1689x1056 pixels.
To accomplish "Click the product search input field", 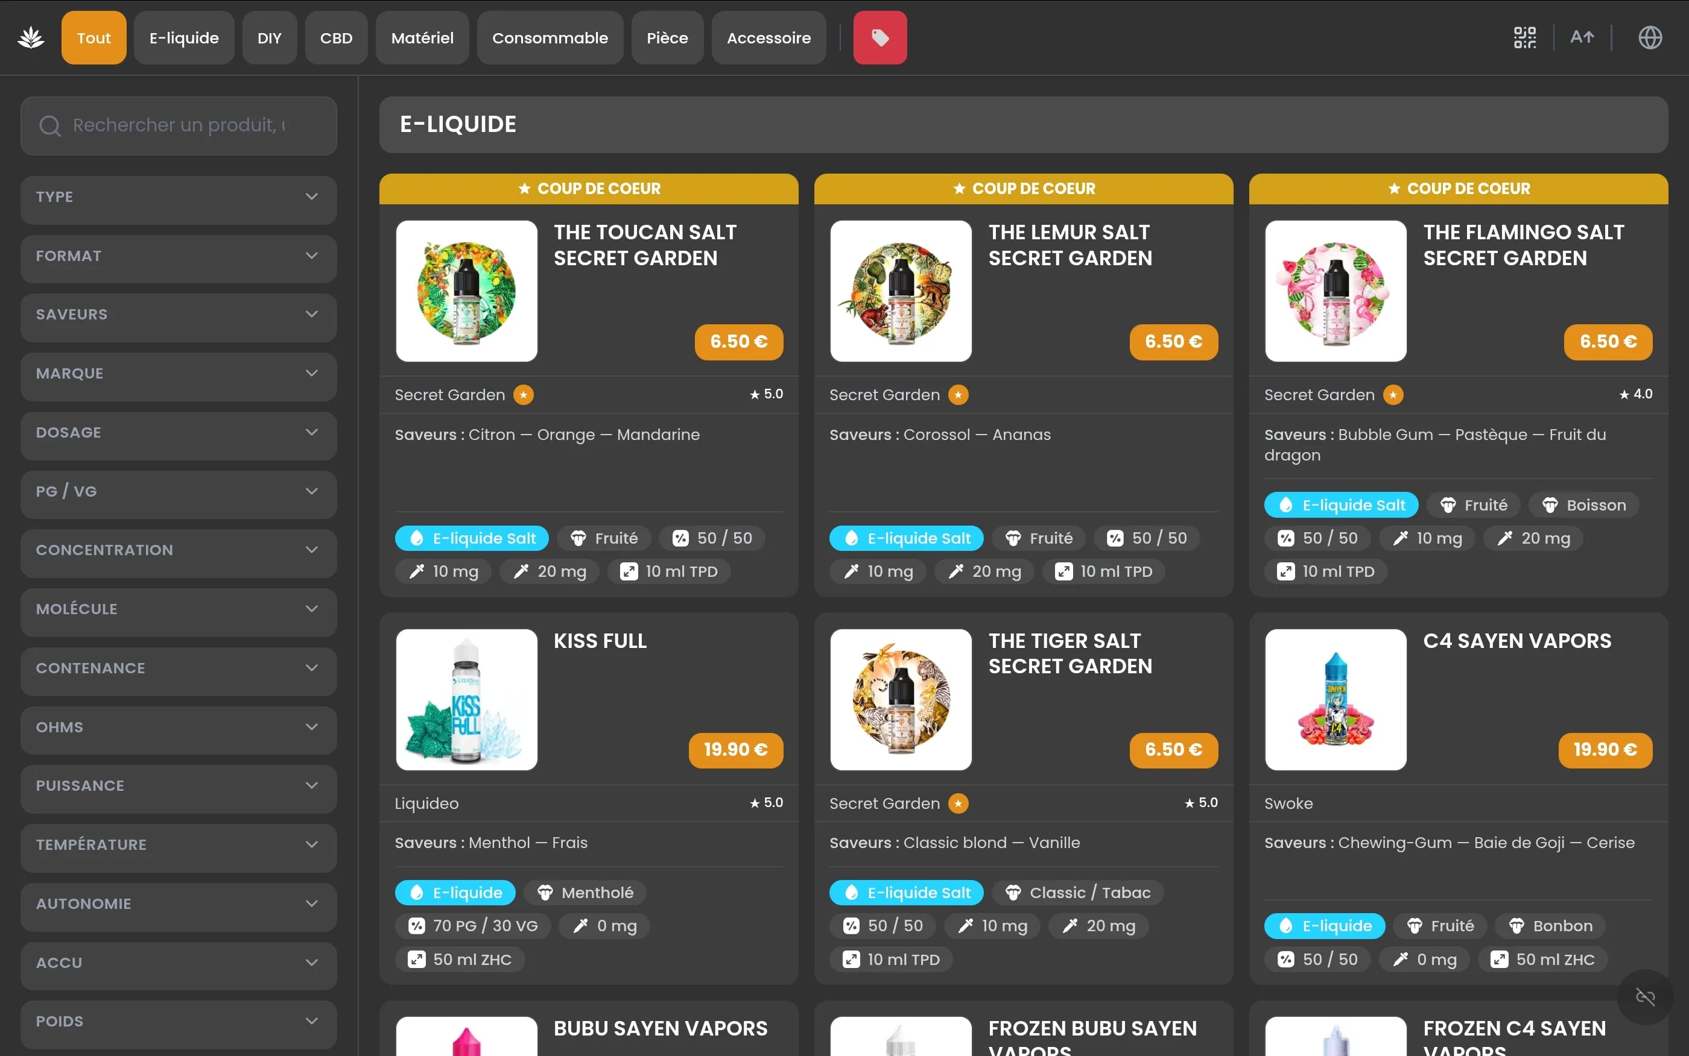I will [x=178, y=126].
